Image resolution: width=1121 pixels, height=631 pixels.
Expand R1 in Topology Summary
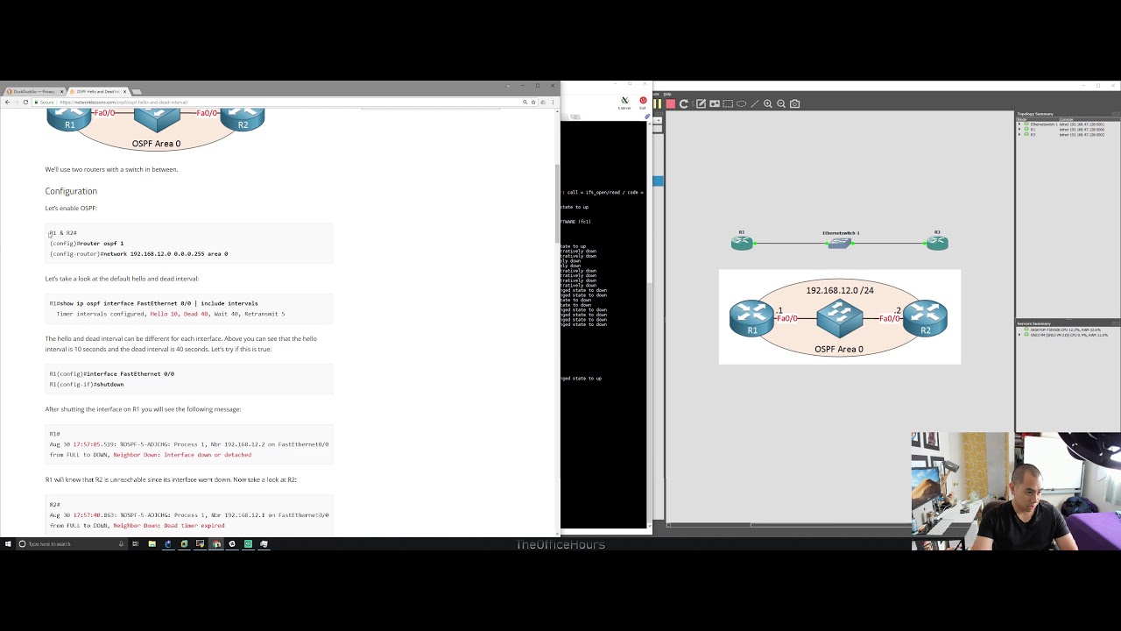[1019, 130]
